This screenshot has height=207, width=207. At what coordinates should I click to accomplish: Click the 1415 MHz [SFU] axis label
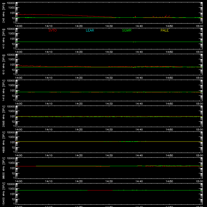click(x=4, y=90)
